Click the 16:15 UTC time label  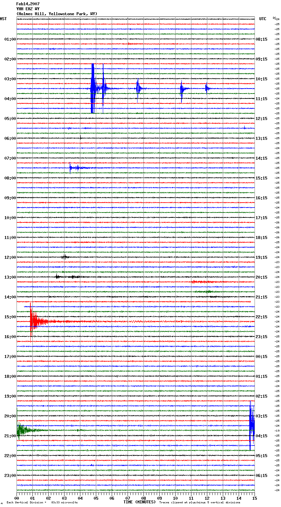(261, 198)
